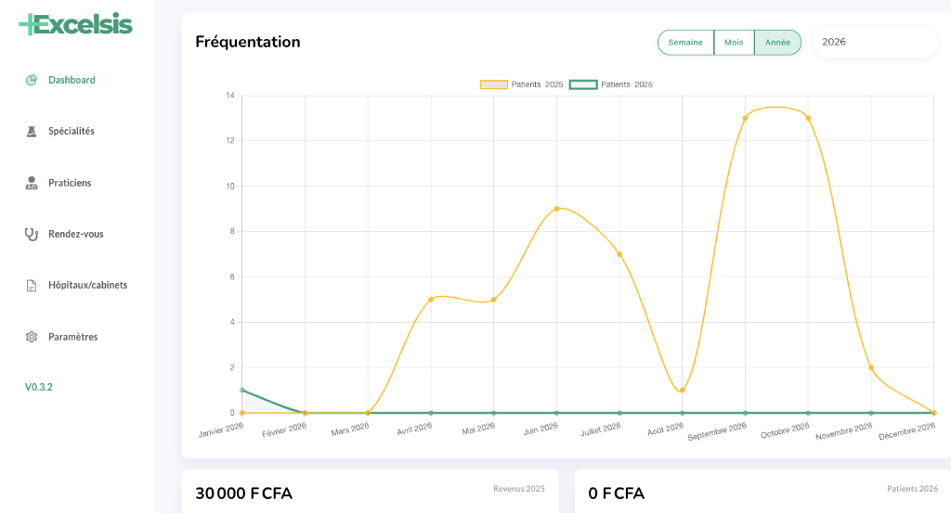Click the Spécialités sidebar icon
The image size is (951, 513).
click(x=32, y=132)
